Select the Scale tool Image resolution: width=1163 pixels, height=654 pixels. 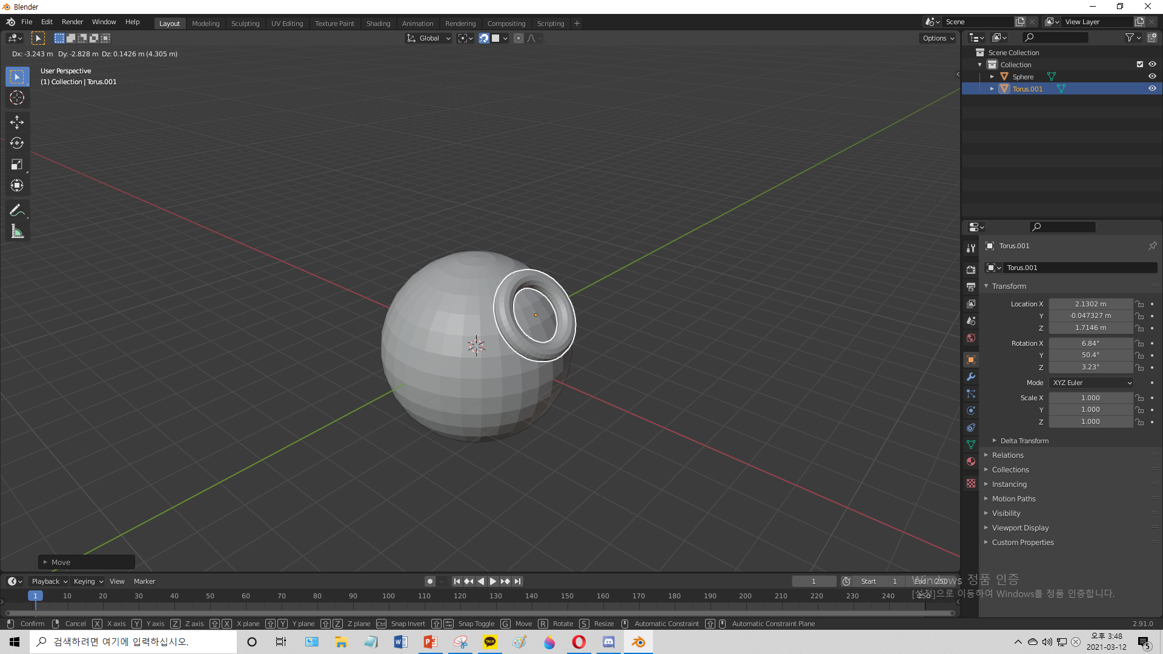[x=17, y=165]
